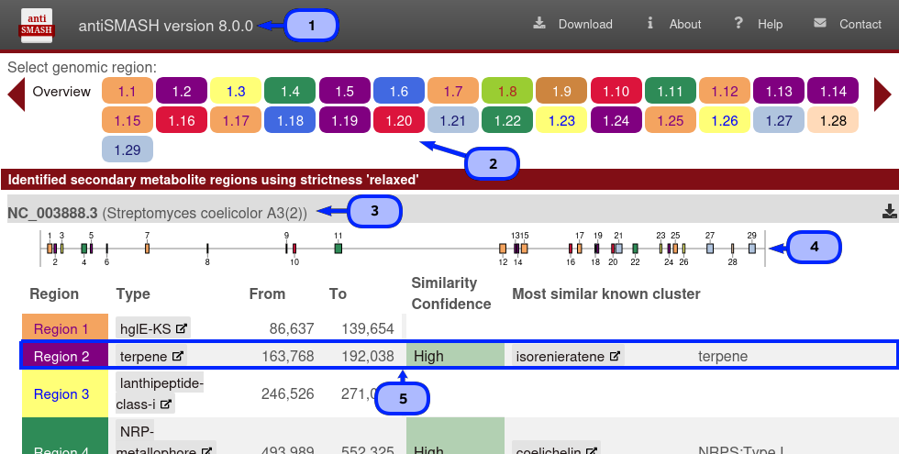Click the envelope icon beside Contact
The height and width of the screenshot is (454, 899).
(820, 23)
